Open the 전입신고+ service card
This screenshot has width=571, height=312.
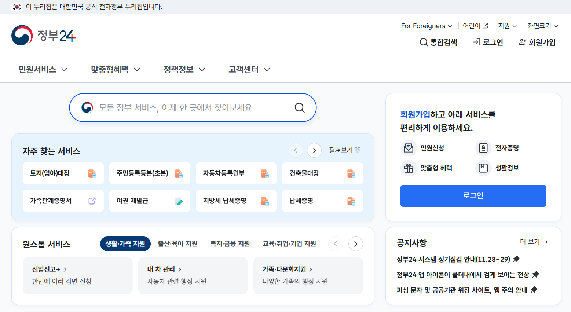click(x=78, y=276)
